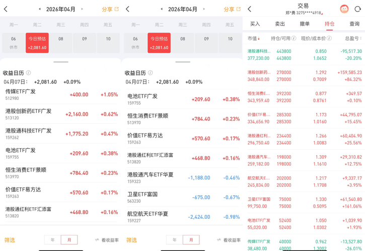Viewport: 365px width, 251px height.
Task: Open 航空航天E... holding row
Action: tap(304, 181)
